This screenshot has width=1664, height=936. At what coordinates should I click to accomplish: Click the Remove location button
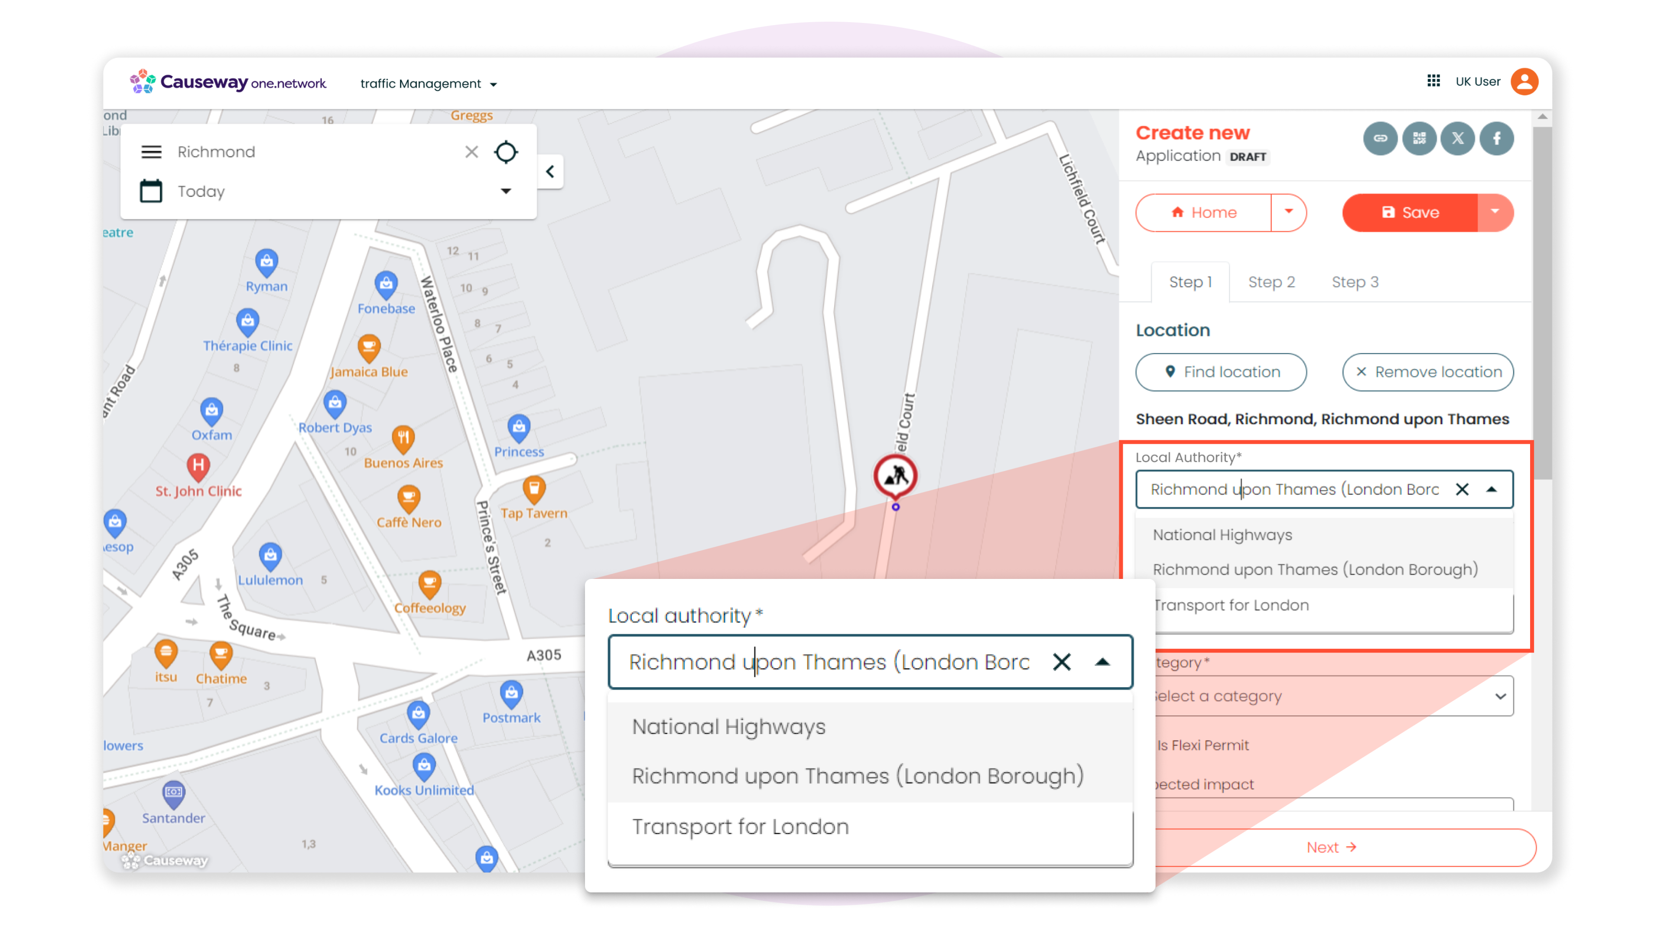click(x=1427, y=371)
